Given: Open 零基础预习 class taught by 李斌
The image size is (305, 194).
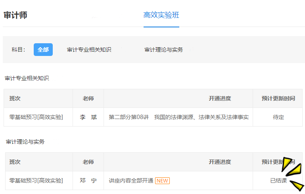Looking at the screenshot, I should pyautogui.click(x=36, y=117).
